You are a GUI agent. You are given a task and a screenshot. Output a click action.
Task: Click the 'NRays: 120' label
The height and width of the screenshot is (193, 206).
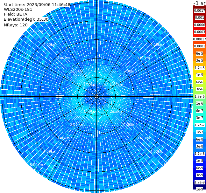[16, 25]
